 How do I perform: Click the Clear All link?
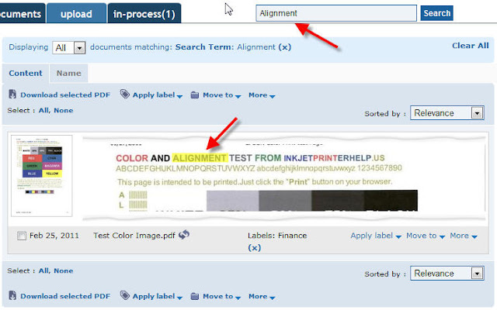(x=471, y=46)
